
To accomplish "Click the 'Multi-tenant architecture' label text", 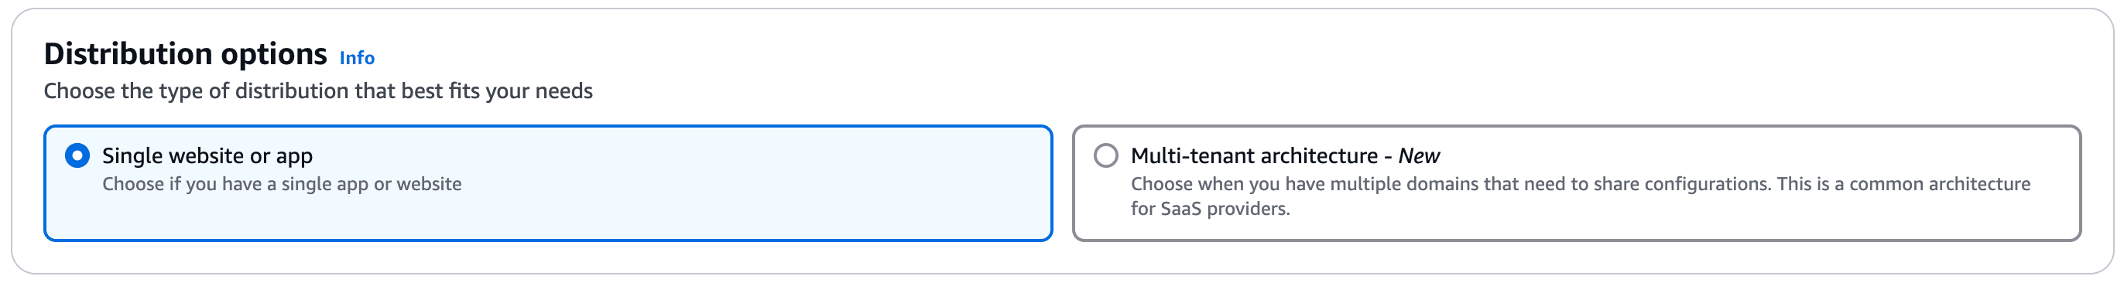I will [x=1254, y=155].
